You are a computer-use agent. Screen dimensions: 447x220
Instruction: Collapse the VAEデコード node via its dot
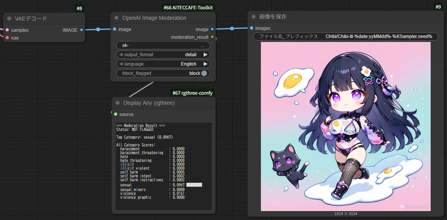tap(9, 19)
